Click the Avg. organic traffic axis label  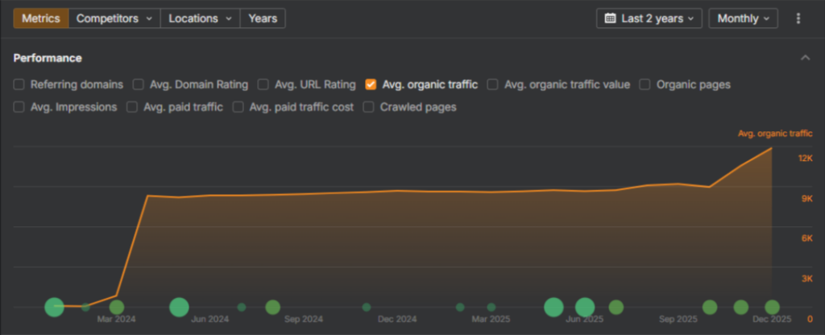[x=775, y=134]
